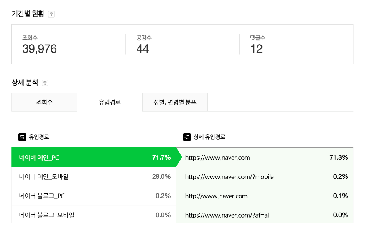Open the http://www.naver.com detail link
This screenshot has height=231, width=365.
coord(216,196)
